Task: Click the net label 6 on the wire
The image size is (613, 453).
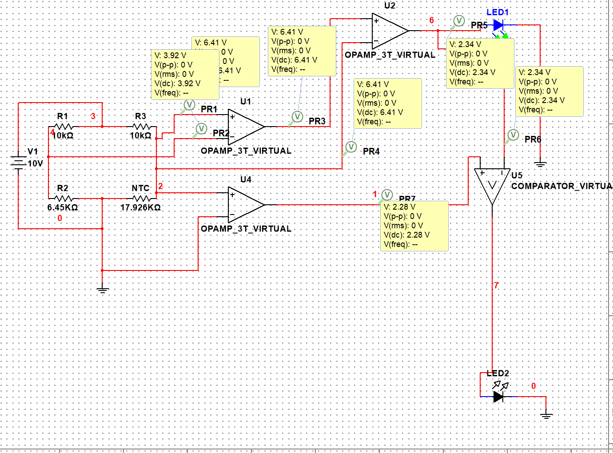Action: coord(432,21)
